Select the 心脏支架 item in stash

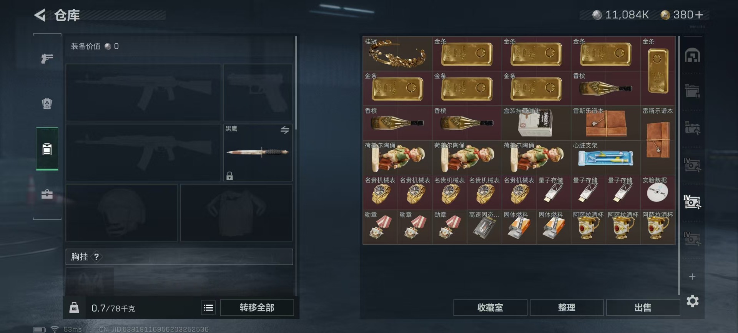[x=606, y=157]
